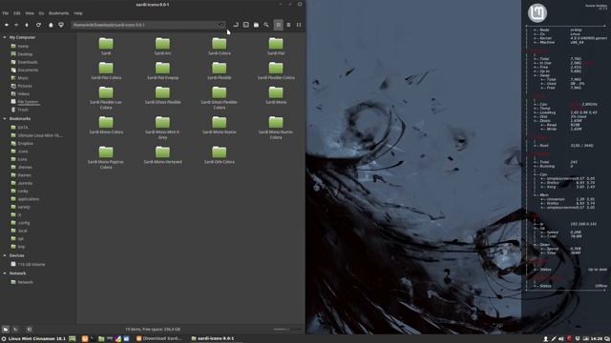Viewport: 611px width, 343px height.
Task: Click the path field showing sardi-icons-9.0-1
Action: tap(148, 25)
